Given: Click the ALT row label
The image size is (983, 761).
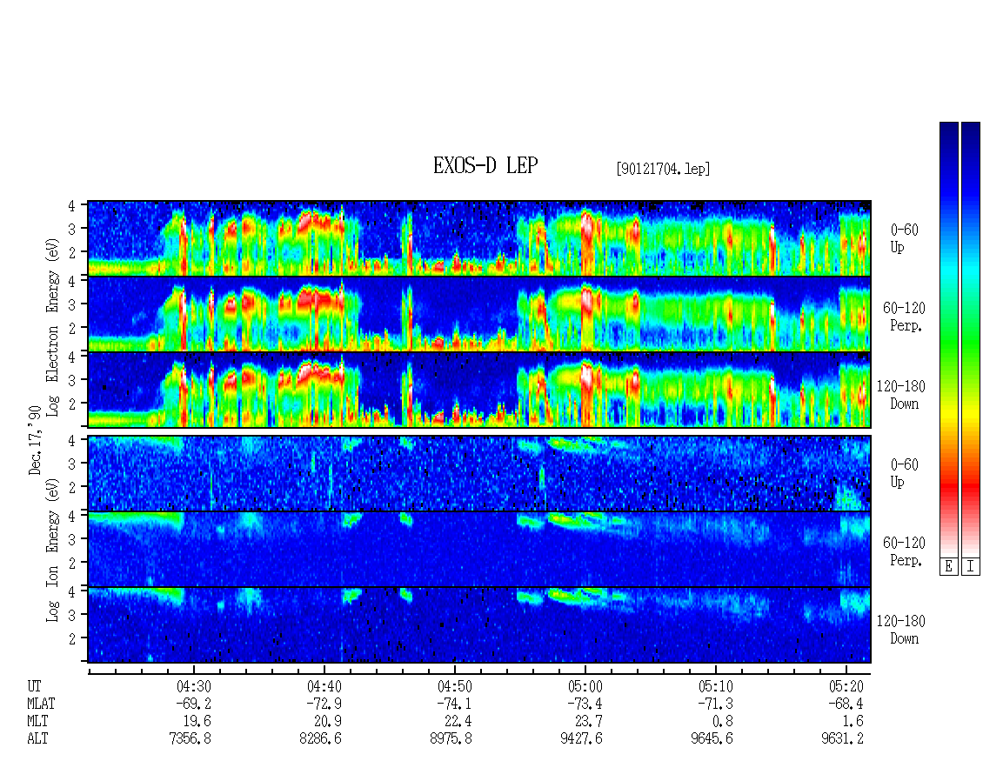Looking at the screenshot, I should (x=37, y=739).
